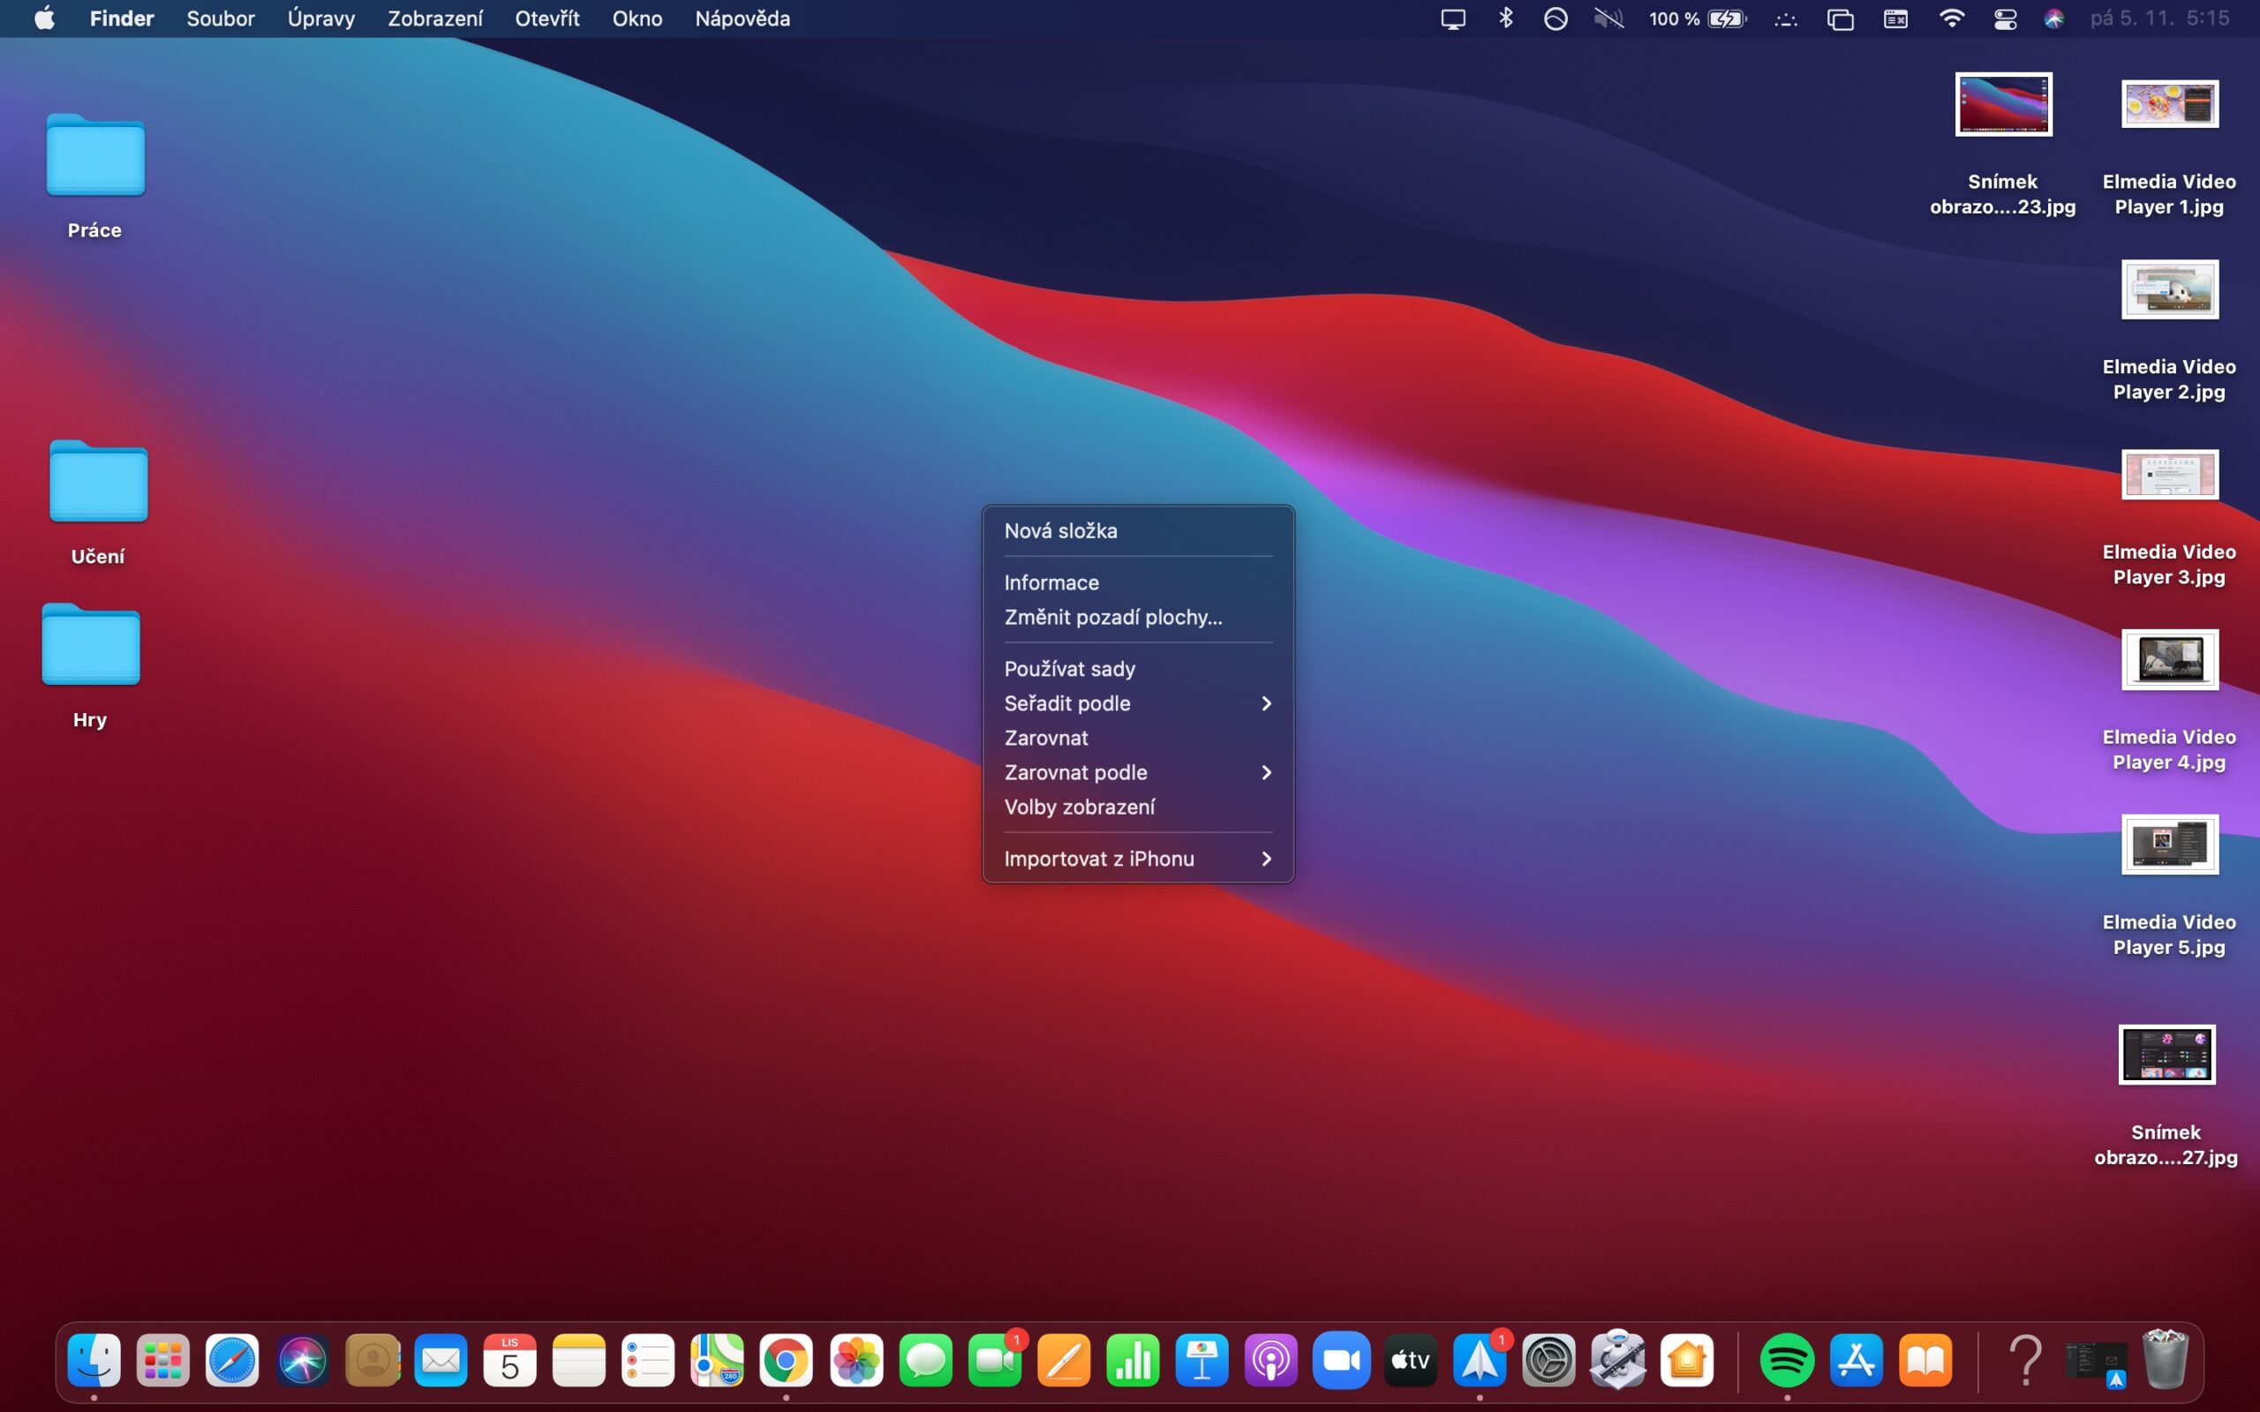The image size is (2260, 1412).
Task: Toggle the Wi-Fi menu bar icon
Action: pos(1951,19)
